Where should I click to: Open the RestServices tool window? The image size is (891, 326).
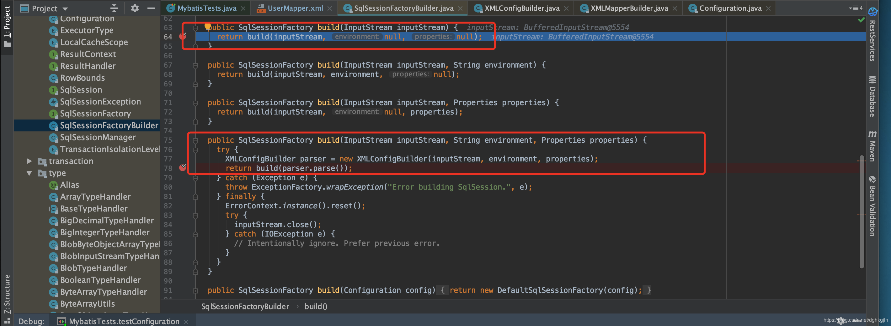pos(872,34)
